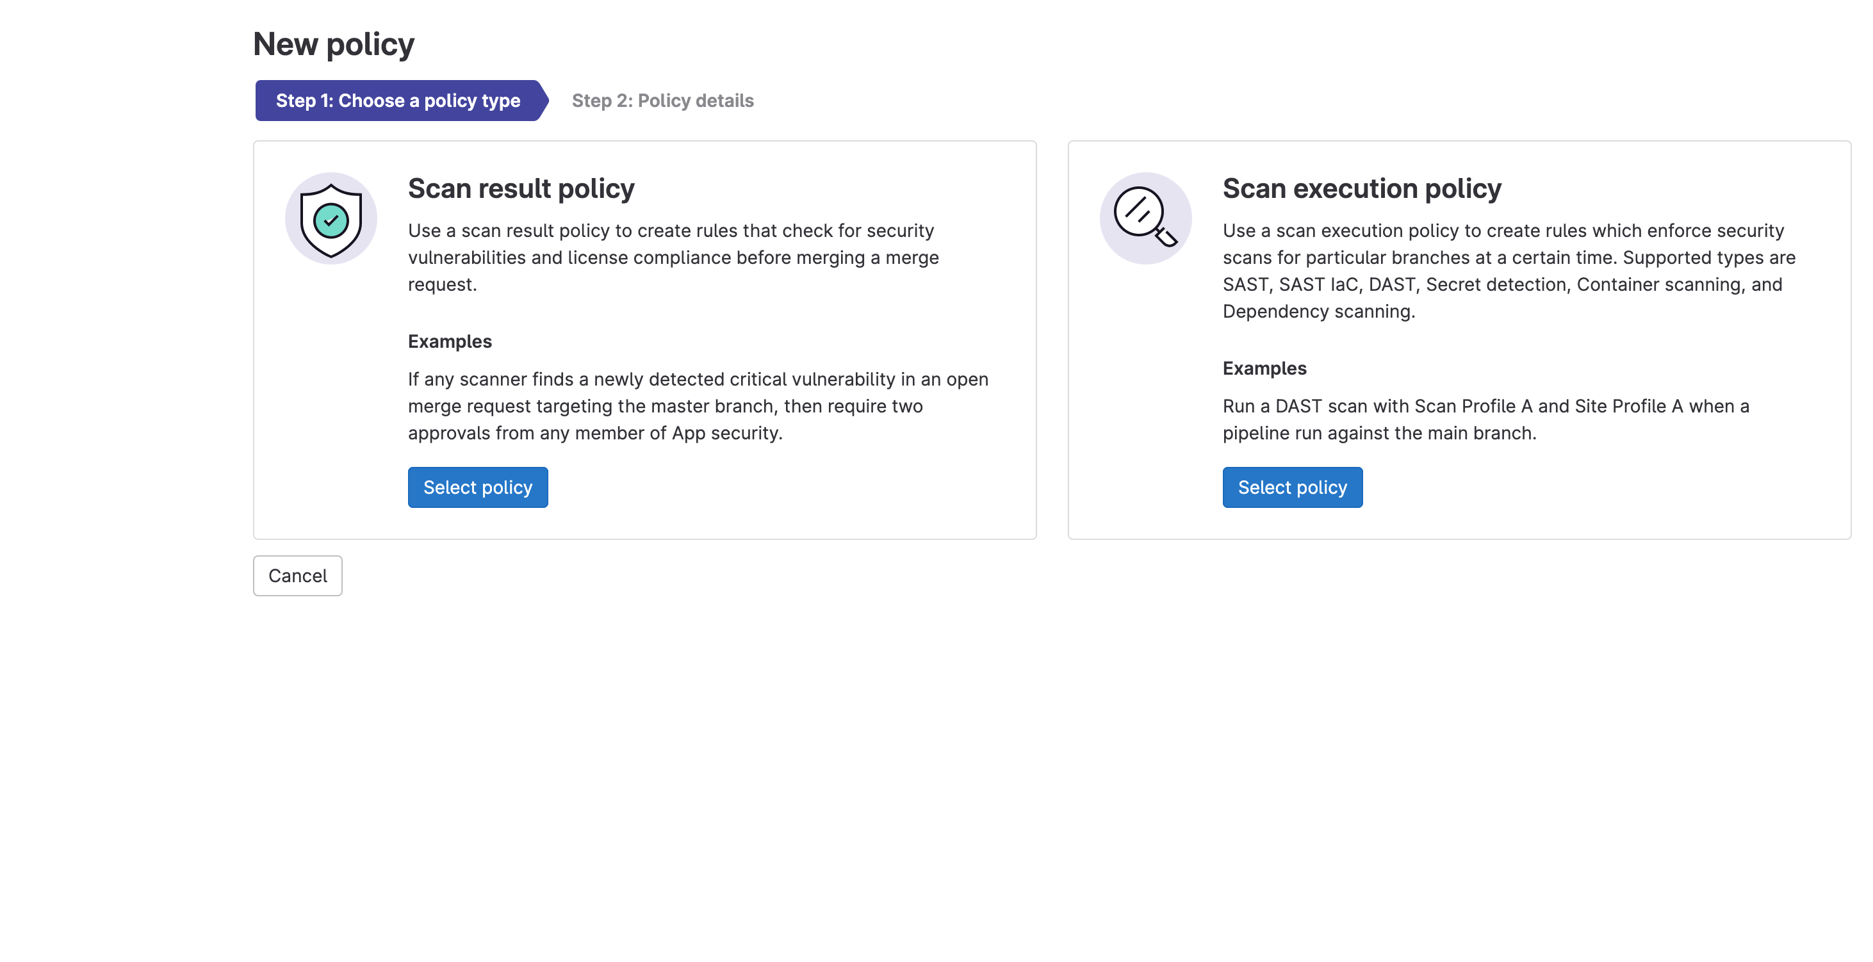The width and height of the screenshot is (1873, 962).
Task: Click Examples heading in scan result card
Action: click(449, 341)
